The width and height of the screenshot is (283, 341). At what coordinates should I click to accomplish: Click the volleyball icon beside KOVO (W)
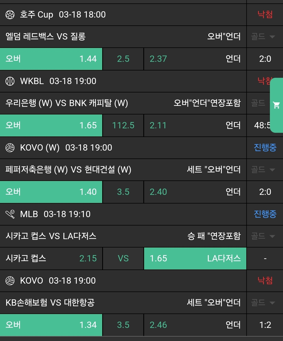(10, 148)
